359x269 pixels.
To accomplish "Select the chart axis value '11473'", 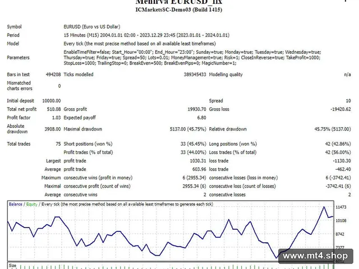I will click(x=341, y=207).
